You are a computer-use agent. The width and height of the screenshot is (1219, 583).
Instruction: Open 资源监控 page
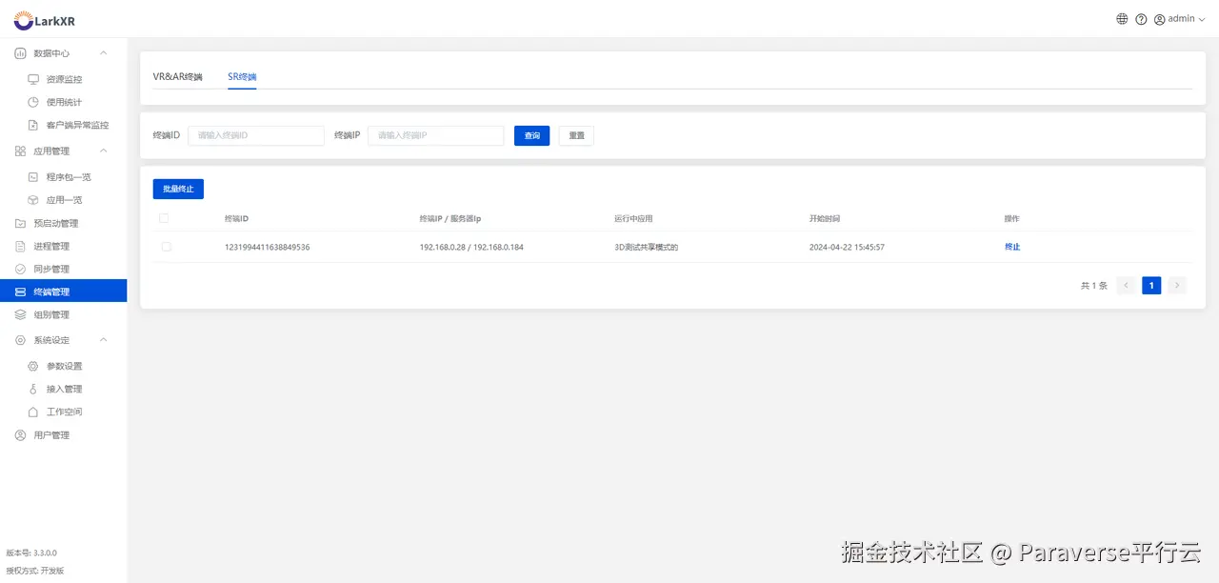point(64,79)
